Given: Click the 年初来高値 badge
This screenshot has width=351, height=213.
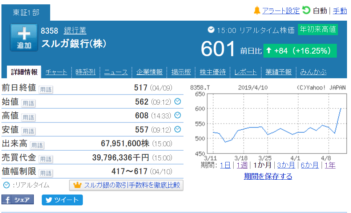Looking at the screenshot, I should point(318,29).
